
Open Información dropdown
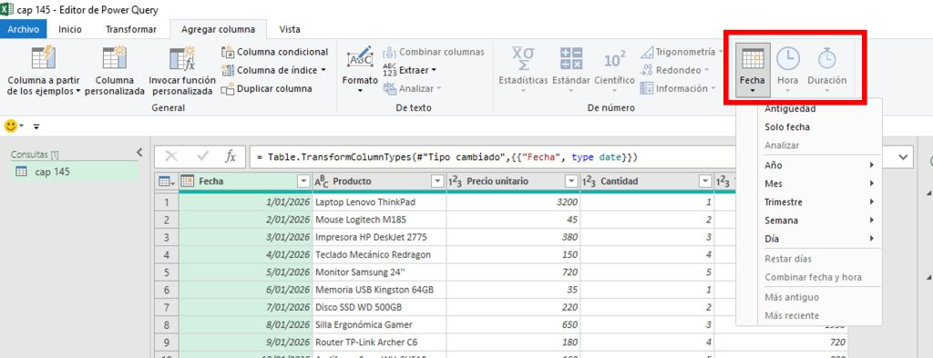point(678,88)
